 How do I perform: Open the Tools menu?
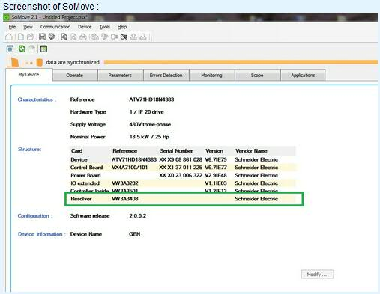coord(104,27)
